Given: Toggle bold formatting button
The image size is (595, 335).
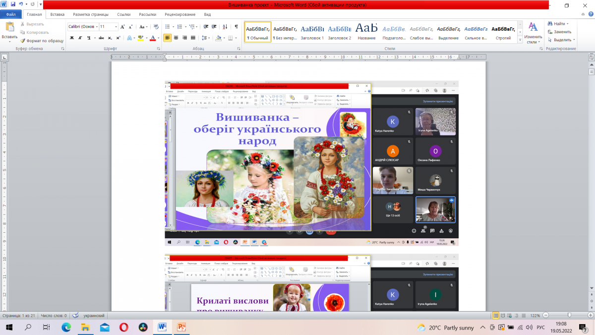Looking at the screenshot, I should tap(72, 38).
